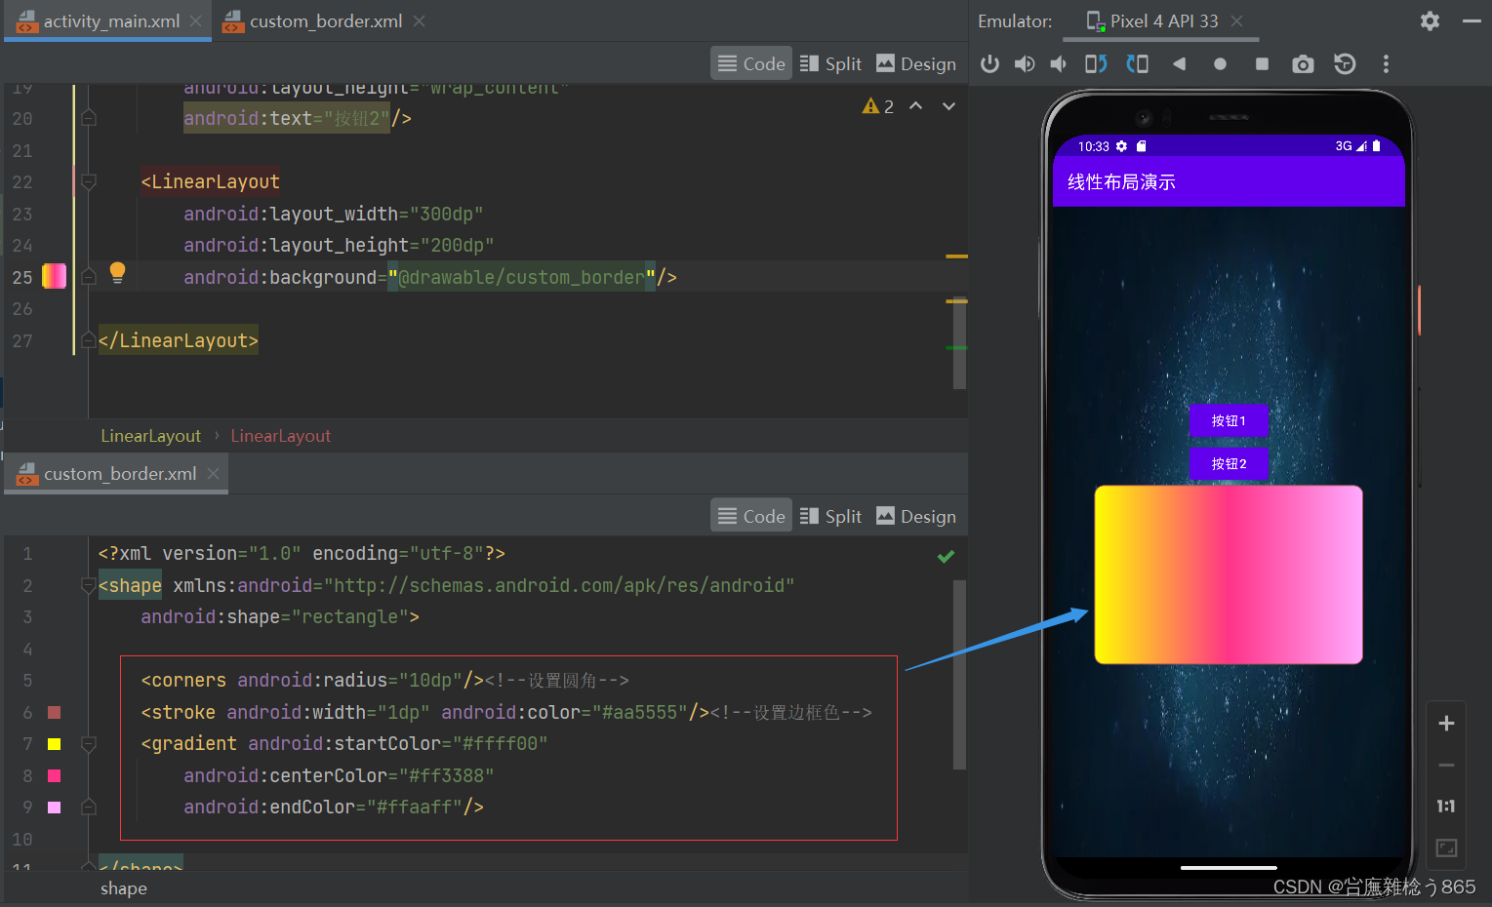
Task: Tap the 按钮1 button in emulator
Action: (x=1229, y=420)
